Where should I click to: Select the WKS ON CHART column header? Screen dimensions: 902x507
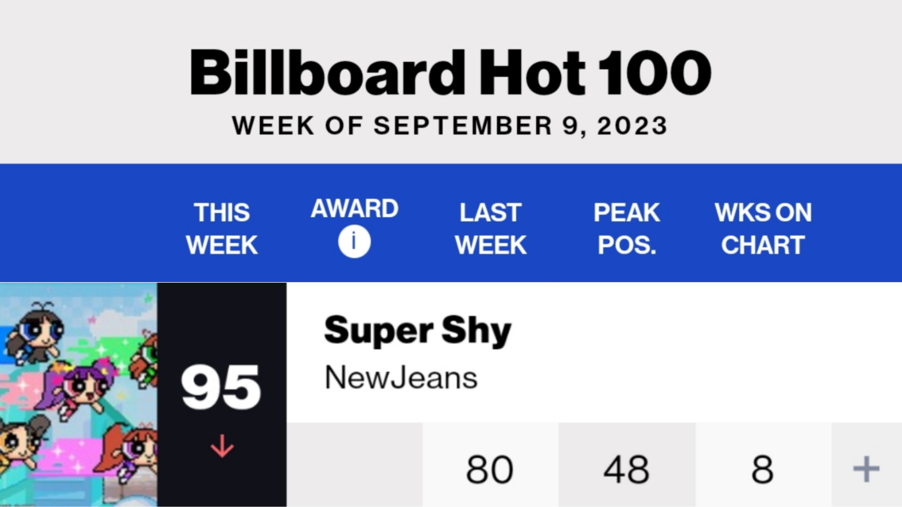763,229
